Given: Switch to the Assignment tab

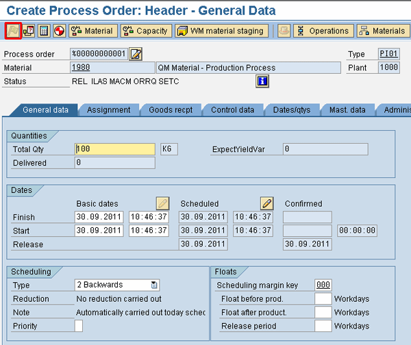Looking at the screenshot, I should pyautogui.click(x=108, y=110).
